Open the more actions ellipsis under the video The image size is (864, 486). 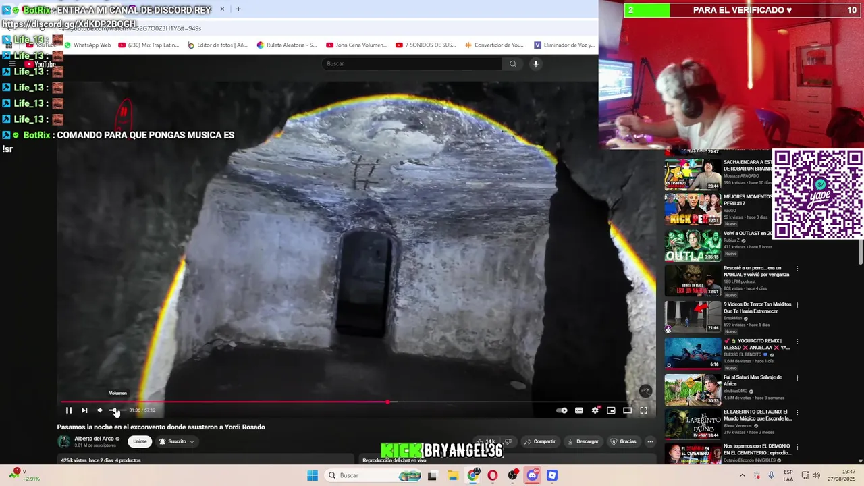650,441
